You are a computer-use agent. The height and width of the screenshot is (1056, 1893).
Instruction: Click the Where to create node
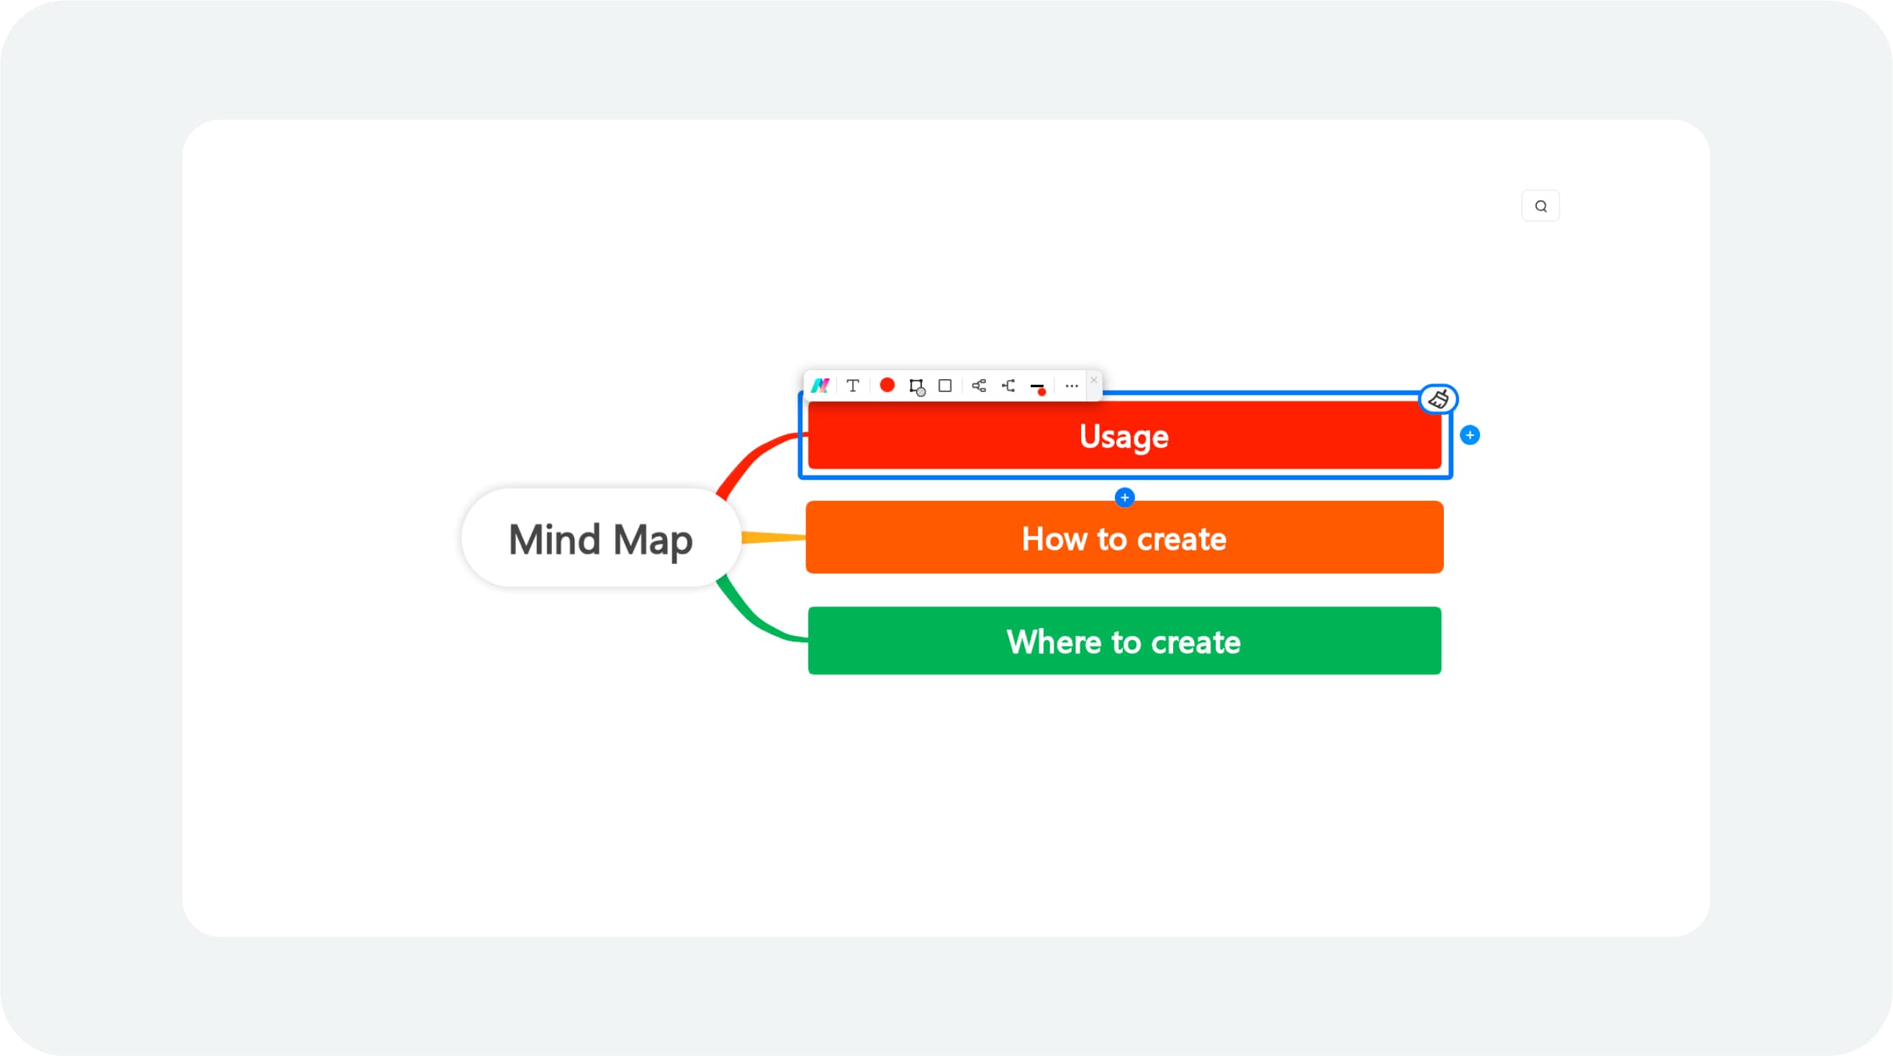point(1122,639)
